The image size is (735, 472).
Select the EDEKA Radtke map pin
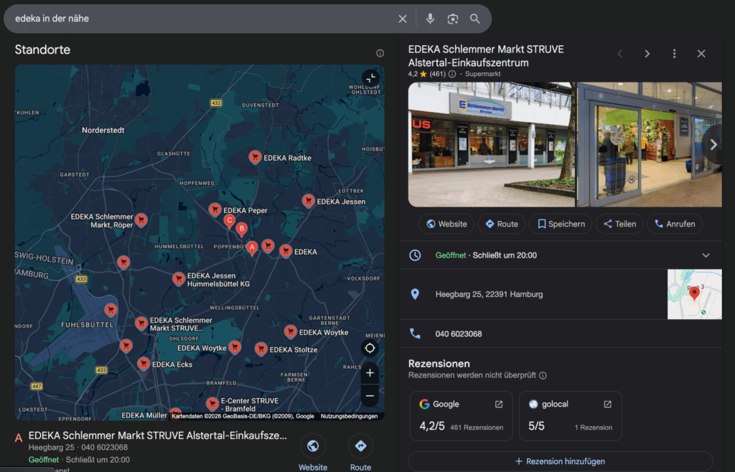pyautogui.click(x=255, y=156)
